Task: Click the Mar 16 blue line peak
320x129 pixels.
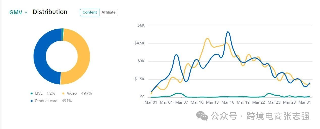Action: [x=228, y=32]
